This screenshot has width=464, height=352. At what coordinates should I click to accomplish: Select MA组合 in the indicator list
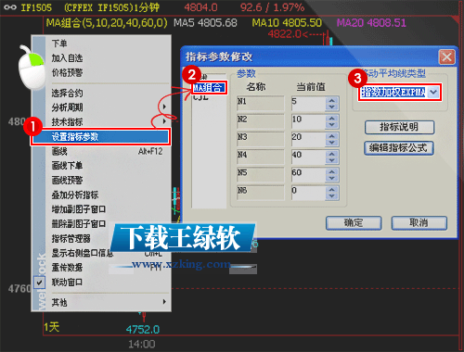[x=209, y=88]
